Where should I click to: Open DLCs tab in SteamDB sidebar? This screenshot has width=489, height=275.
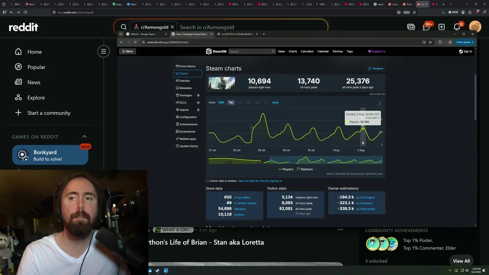[x=188, y=102]
